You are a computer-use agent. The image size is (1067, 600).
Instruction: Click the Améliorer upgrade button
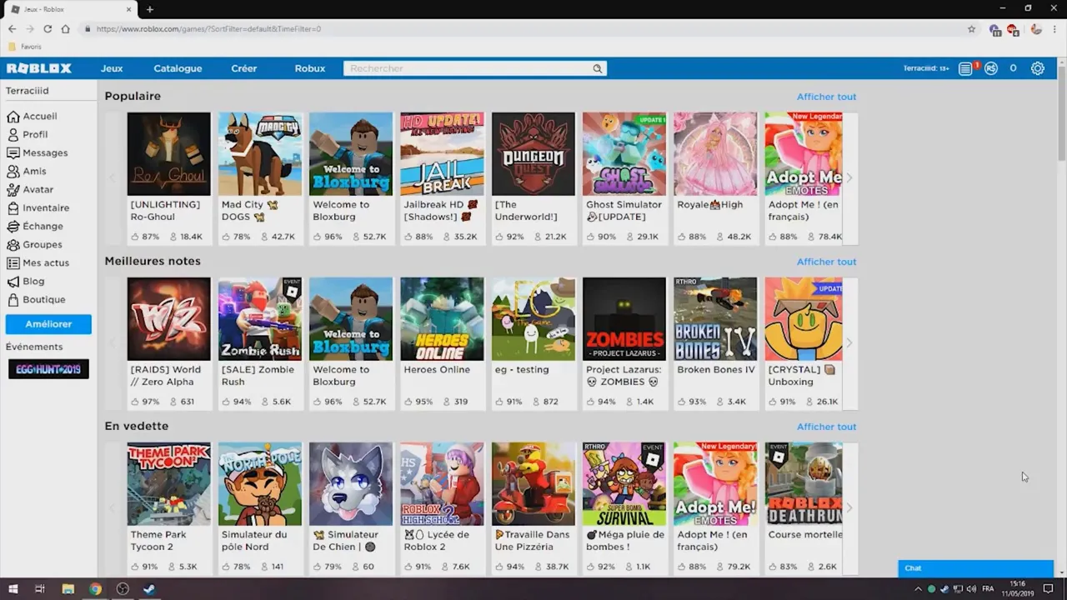[48, 324]
